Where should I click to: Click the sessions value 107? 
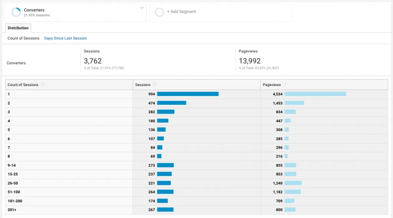152,138
